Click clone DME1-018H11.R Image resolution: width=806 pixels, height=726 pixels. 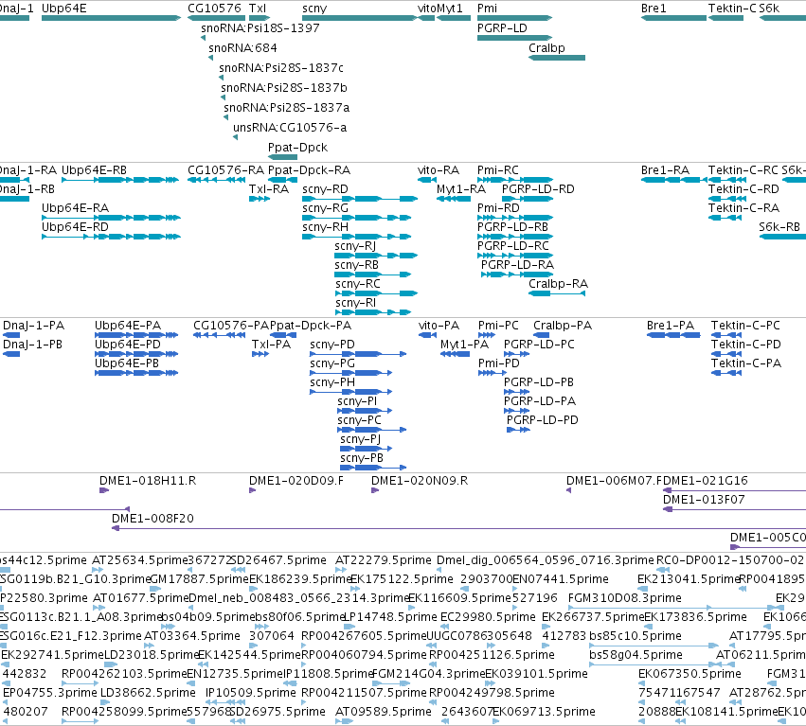[x=104, y=490]
